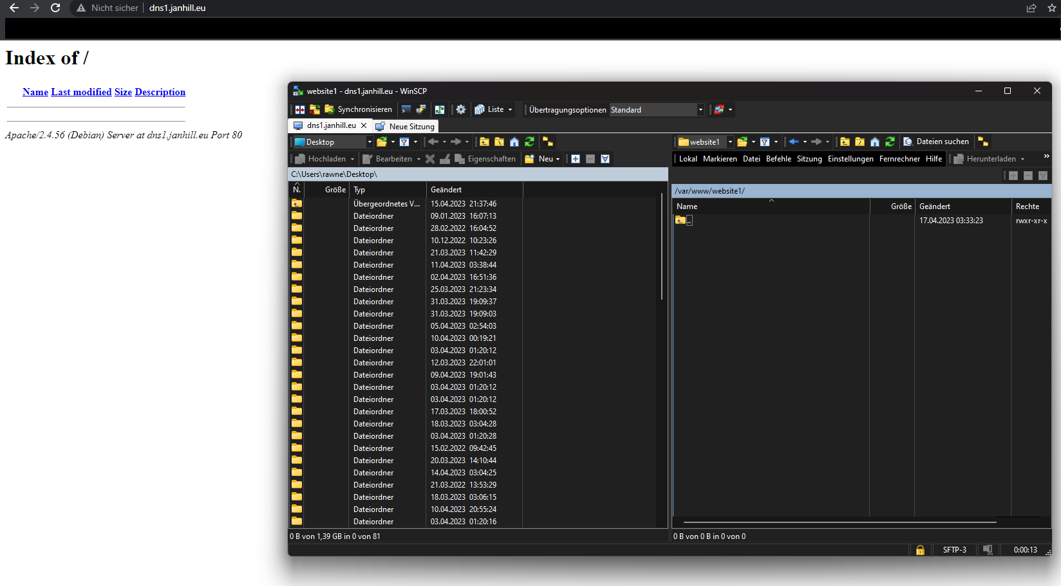This screenshot has width=1061, height=586.
Task: Open the Befehle menu
Action: (x=778, y=159)
